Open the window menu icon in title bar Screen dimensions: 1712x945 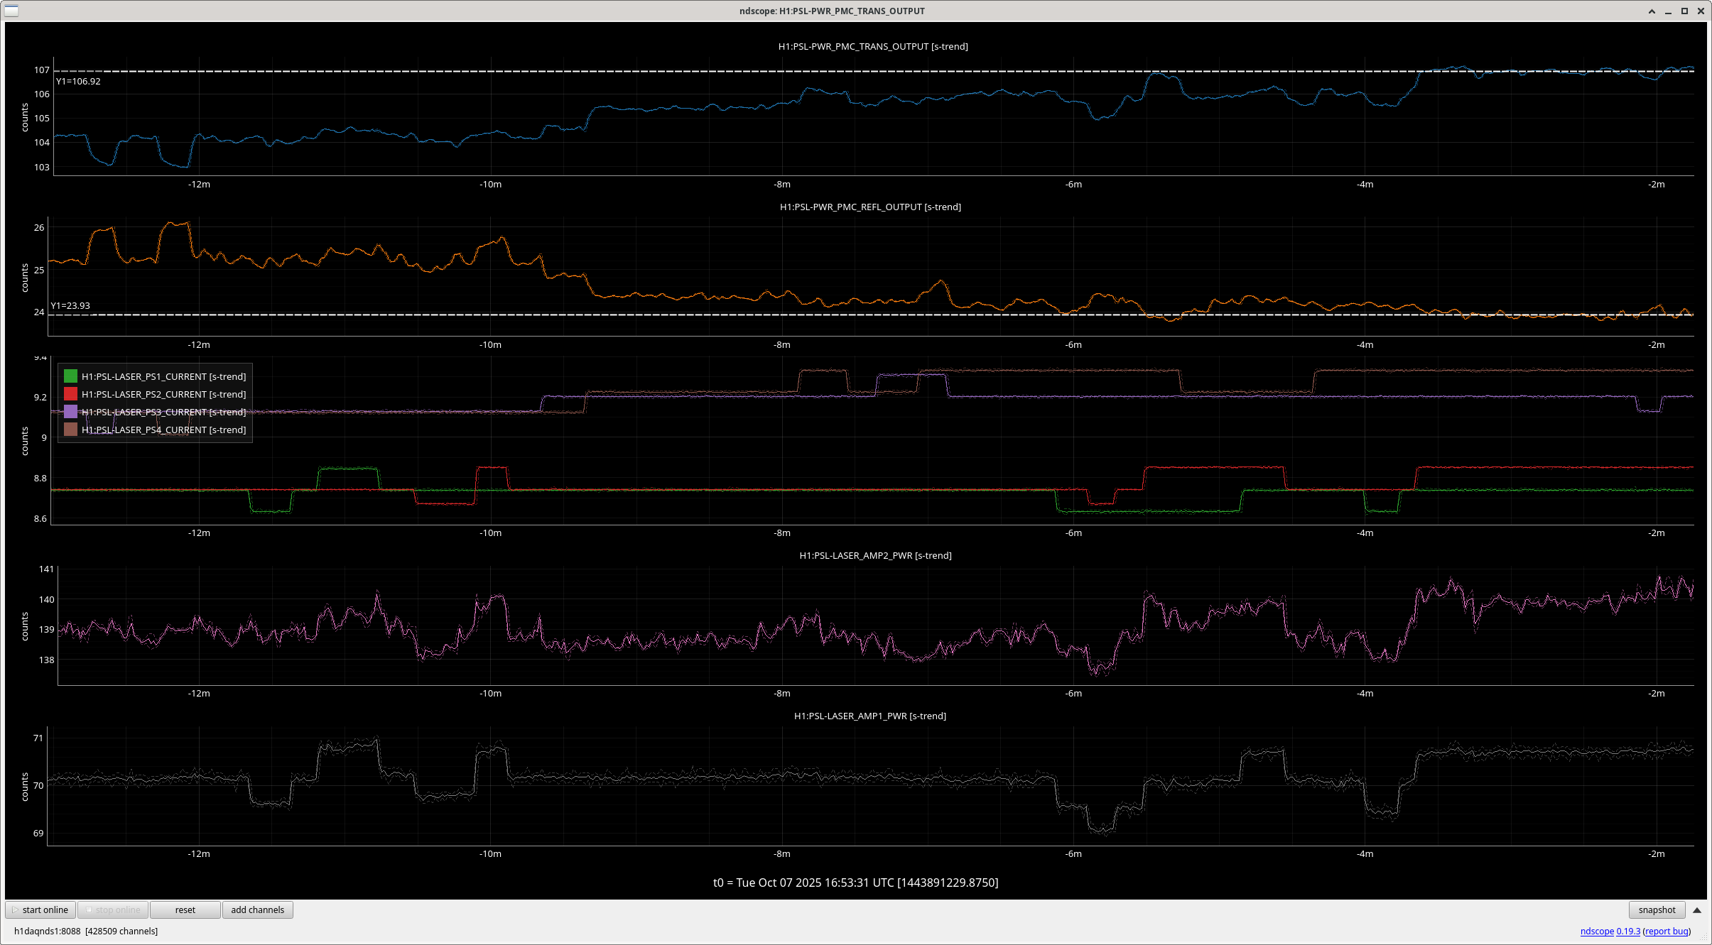[11, 11]
